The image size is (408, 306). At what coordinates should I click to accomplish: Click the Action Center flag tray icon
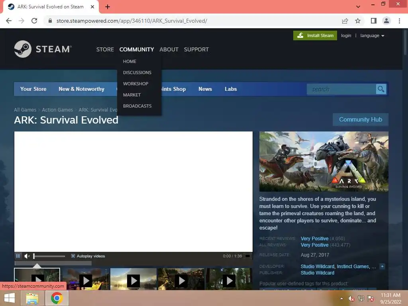coord(371,298)
